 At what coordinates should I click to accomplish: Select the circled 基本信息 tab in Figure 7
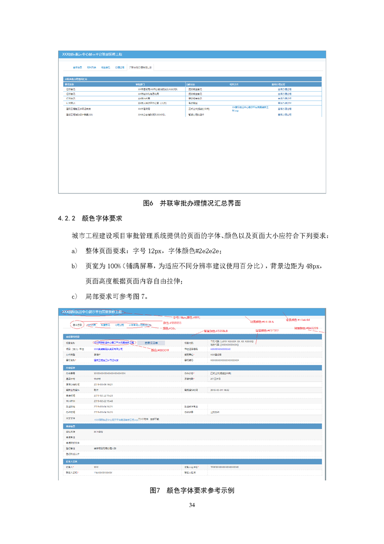tap(77, 325)
